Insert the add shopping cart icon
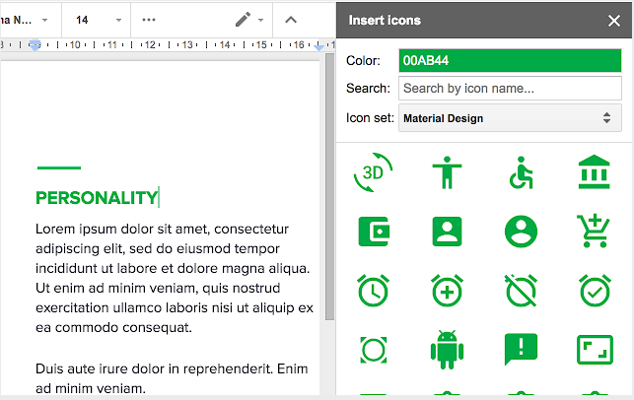The image size is (634, 400). click(595, 232)
